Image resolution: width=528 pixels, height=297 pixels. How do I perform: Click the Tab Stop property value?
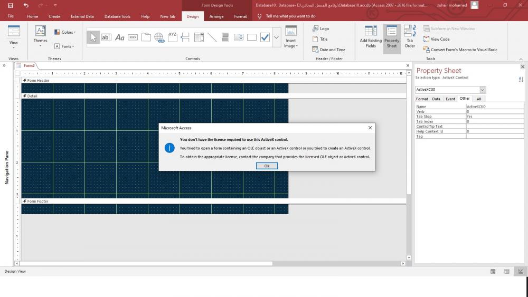click(495, 117)
